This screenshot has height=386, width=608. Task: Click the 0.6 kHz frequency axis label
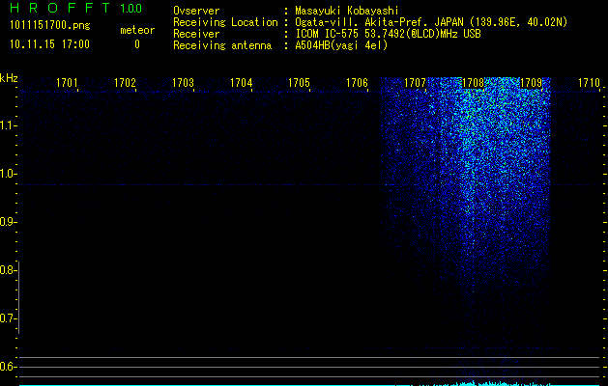point(8,367)
